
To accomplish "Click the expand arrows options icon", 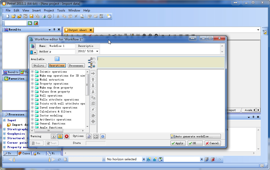I will coord(96,136).
